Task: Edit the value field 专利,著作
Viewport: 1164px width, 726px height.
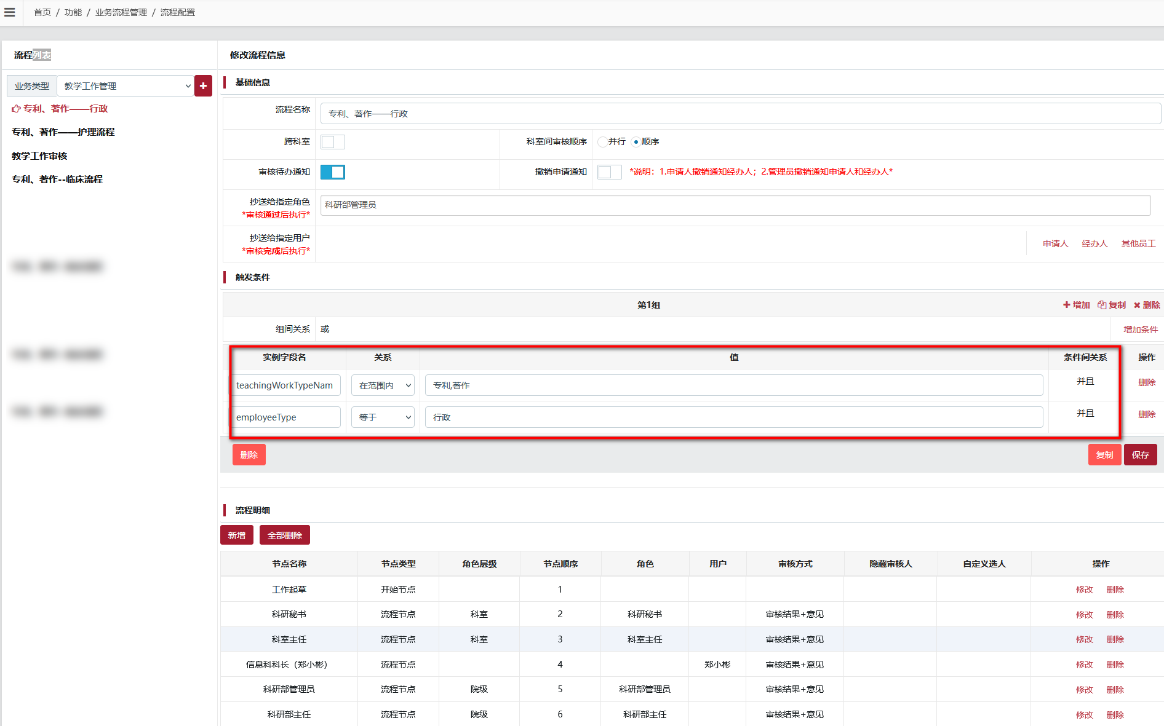Action: click(x=734, y=385)
